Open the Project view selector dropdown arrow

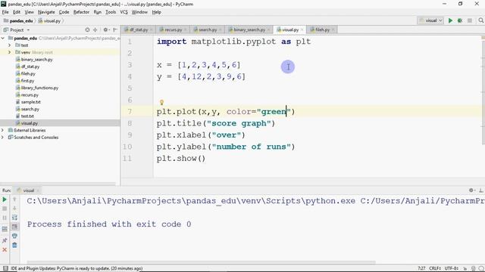tap(28, 30)
